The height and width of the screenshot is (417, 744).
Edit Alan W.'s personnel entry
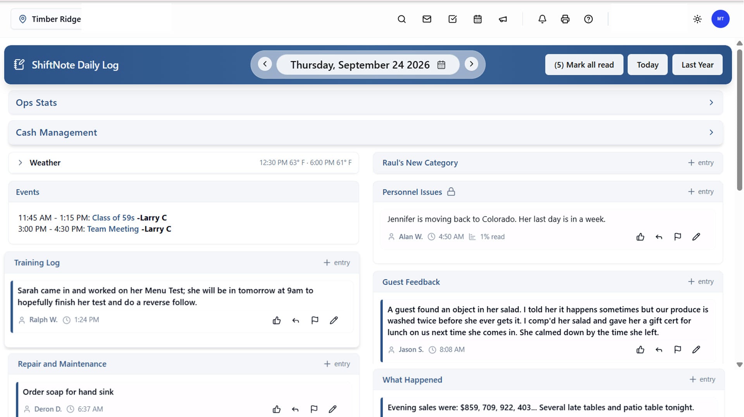[x=696, y=237]
